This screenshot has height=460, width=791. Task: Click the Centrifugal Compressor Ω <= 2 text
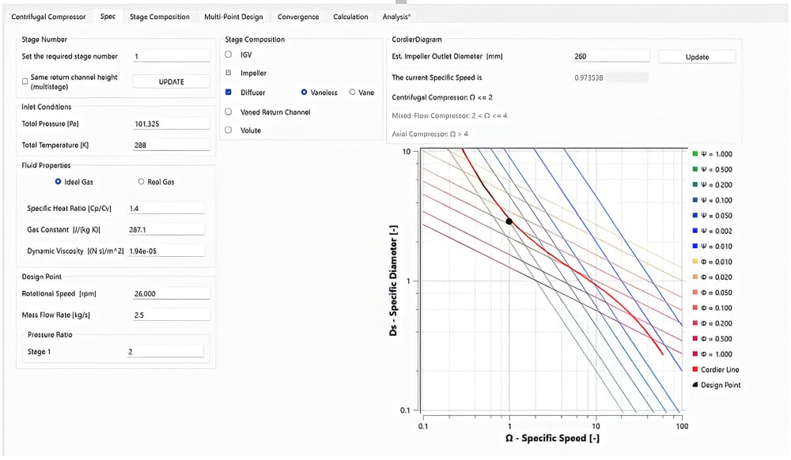click(442, 96)
